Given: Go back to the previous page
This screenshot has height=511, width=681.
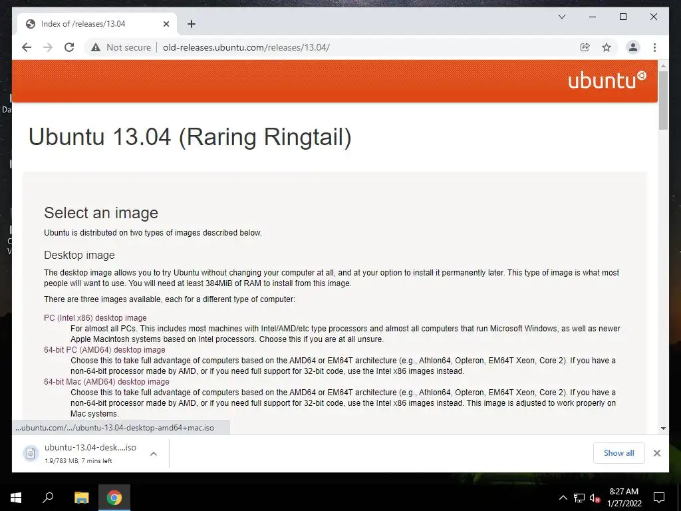Looking at the screenshot, I should [27, 47].
